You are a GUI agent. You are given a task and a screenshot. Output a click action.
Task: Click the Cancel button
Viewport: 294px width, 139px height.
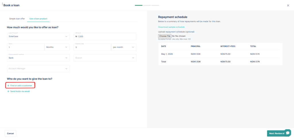click(10, 133)
